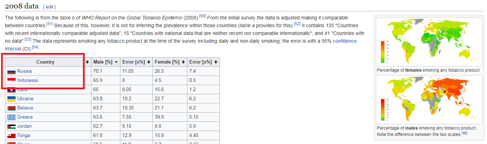
Task: Open the Tonga country link
Action: [24, 136]
